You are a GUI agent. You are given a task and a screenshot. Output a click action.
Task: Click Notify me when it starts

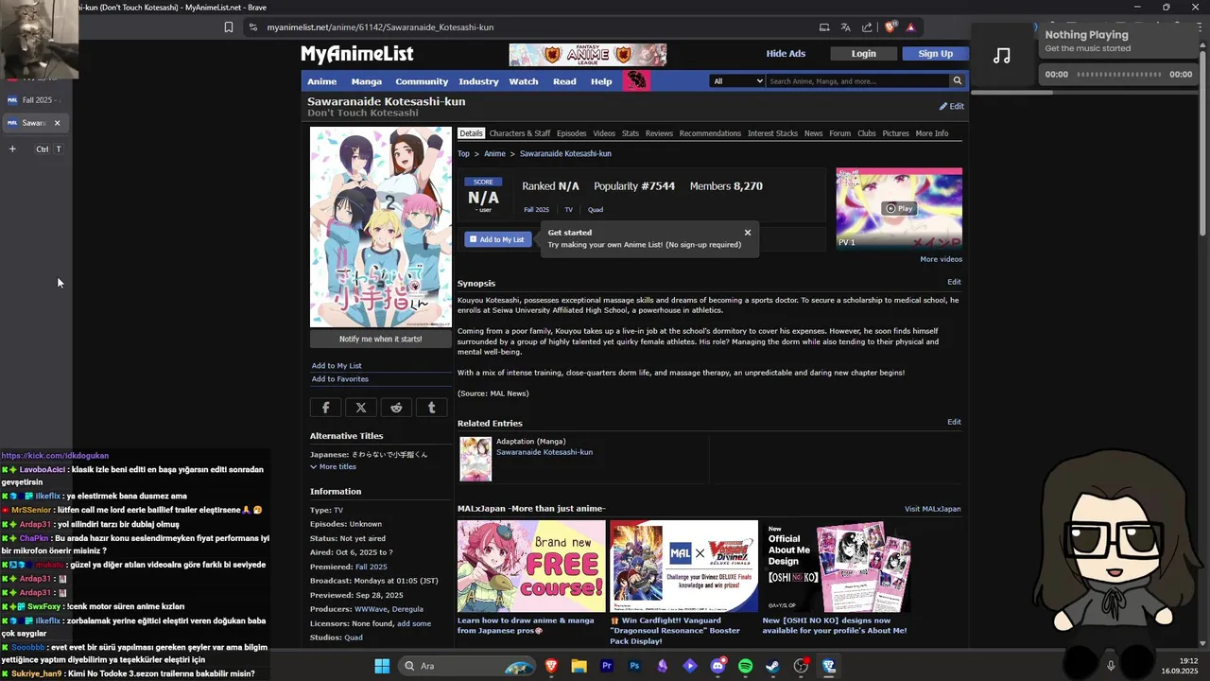(x=381, y=339)
